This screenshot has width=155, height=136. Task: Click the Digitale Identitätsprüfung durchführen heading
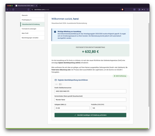pyautogui.click(x=73, y=80)
